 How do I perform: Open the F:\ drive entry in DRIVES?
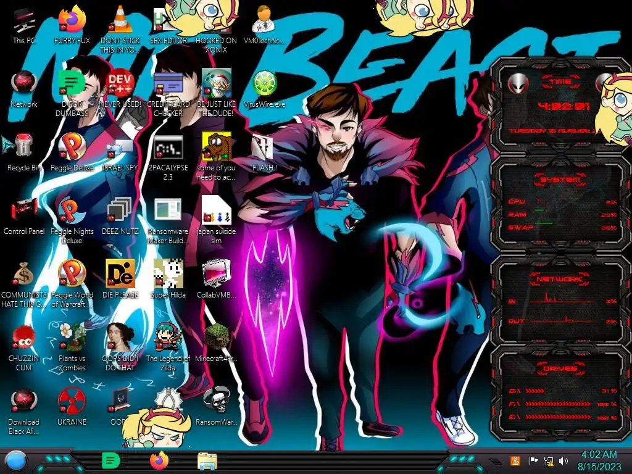[562, 404]
